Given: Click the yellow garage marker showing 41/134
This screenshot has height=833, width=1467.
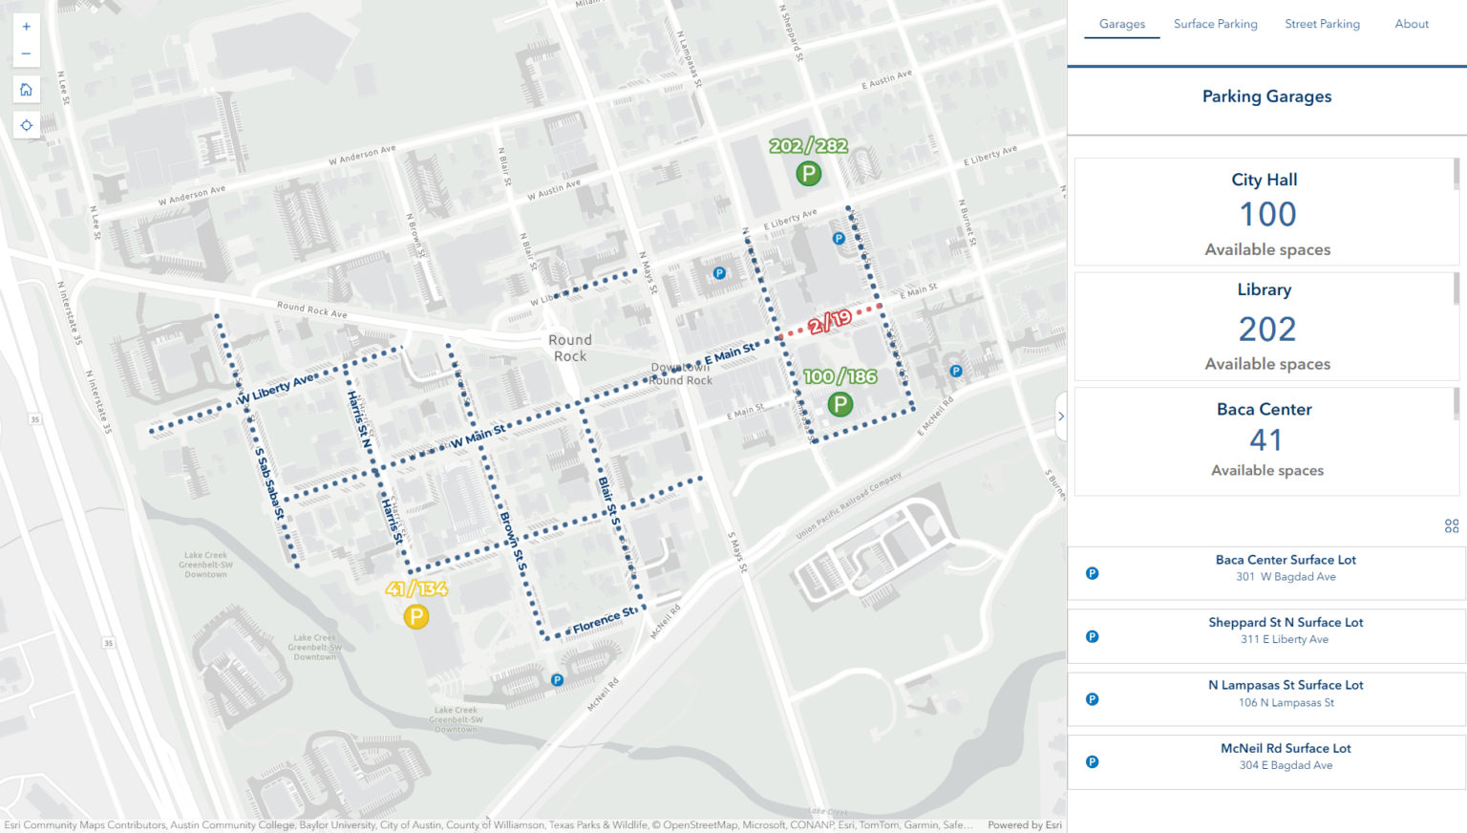Looking at the screenshot, I should [416, 617].
